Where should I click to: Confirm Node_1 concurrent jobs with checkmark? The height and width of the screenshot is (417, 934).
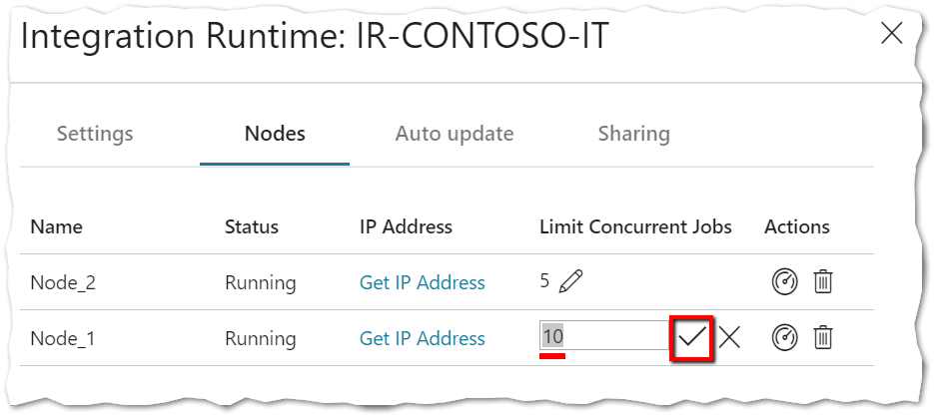point(691,338)
